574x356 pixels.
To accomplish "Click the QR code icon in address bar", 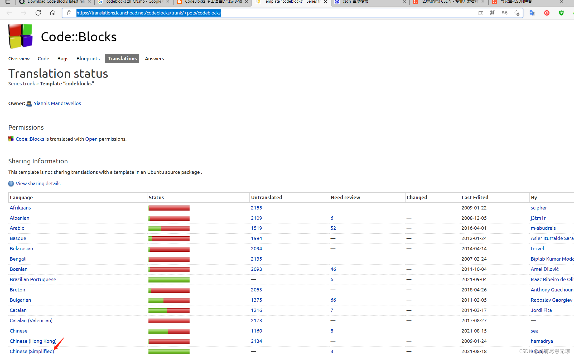I will [x=493, y=13].
